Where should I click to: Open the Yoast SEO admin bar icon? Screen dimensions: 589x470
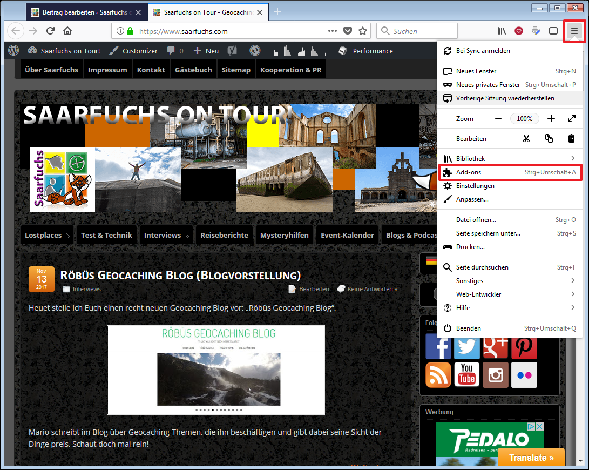tap(233, 51)
